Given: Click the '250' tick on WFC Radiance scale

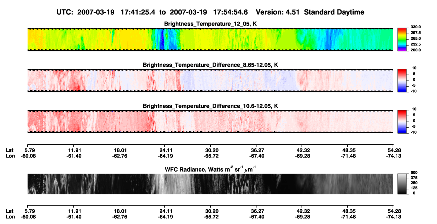Looking at the screenshot, I should pyautogui.click(x=414, y=183).
